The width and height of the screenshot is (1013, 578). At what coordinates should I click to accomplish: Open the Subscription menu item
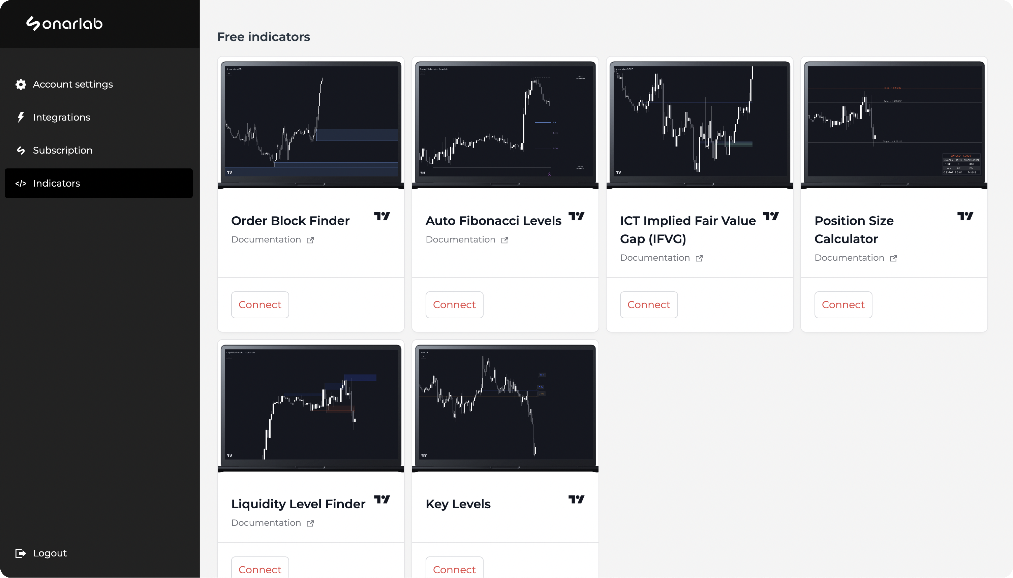[x=62, y=151]
